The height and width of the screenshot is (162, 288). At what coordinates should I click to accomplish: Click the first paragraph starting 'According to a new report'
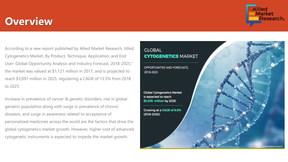click(x=70, y=67)
